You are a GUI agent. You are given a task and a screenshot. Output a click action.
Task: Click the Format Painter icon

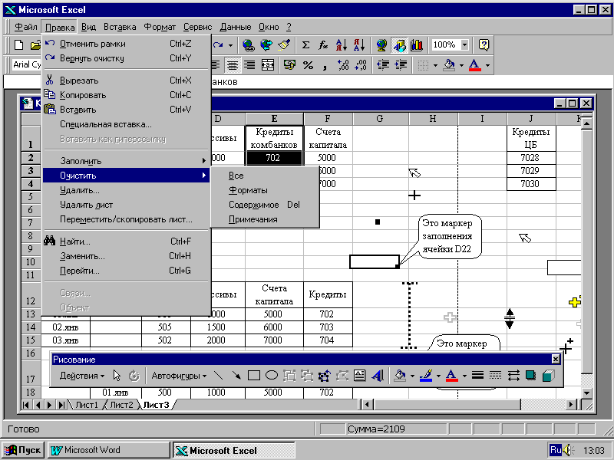click(x=284, y=45)
